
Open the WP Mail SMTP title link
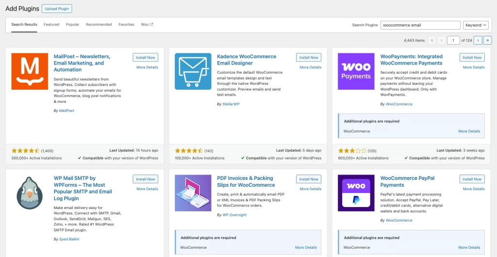83,188
